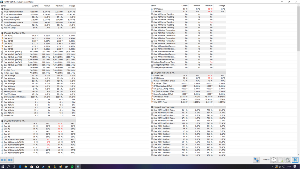Select Total DRAM Power row
This screenshot has height=169, width=300.
tap(188, 102)
